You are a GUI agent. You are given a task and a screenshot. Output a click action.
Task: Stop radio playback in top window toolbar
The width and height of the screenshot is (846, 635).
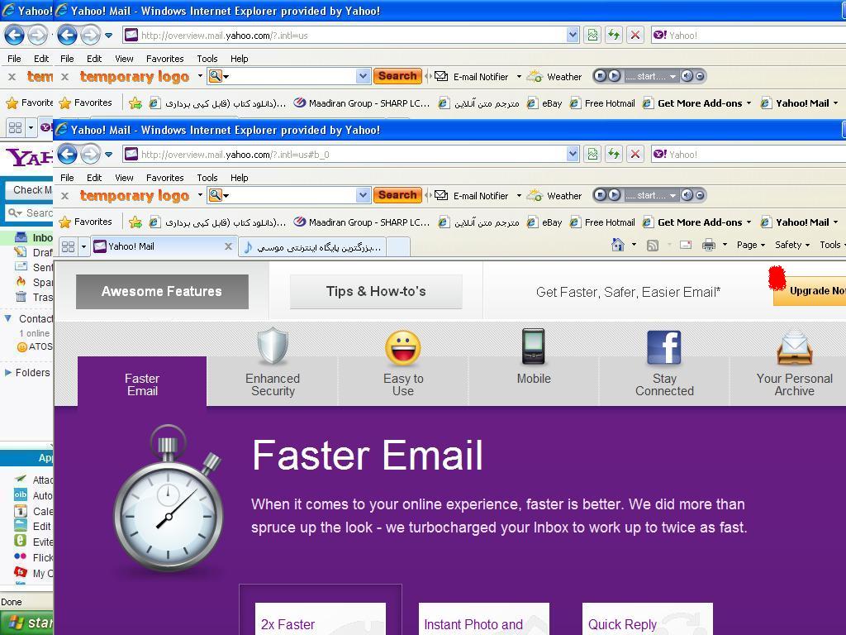(601, 75)
